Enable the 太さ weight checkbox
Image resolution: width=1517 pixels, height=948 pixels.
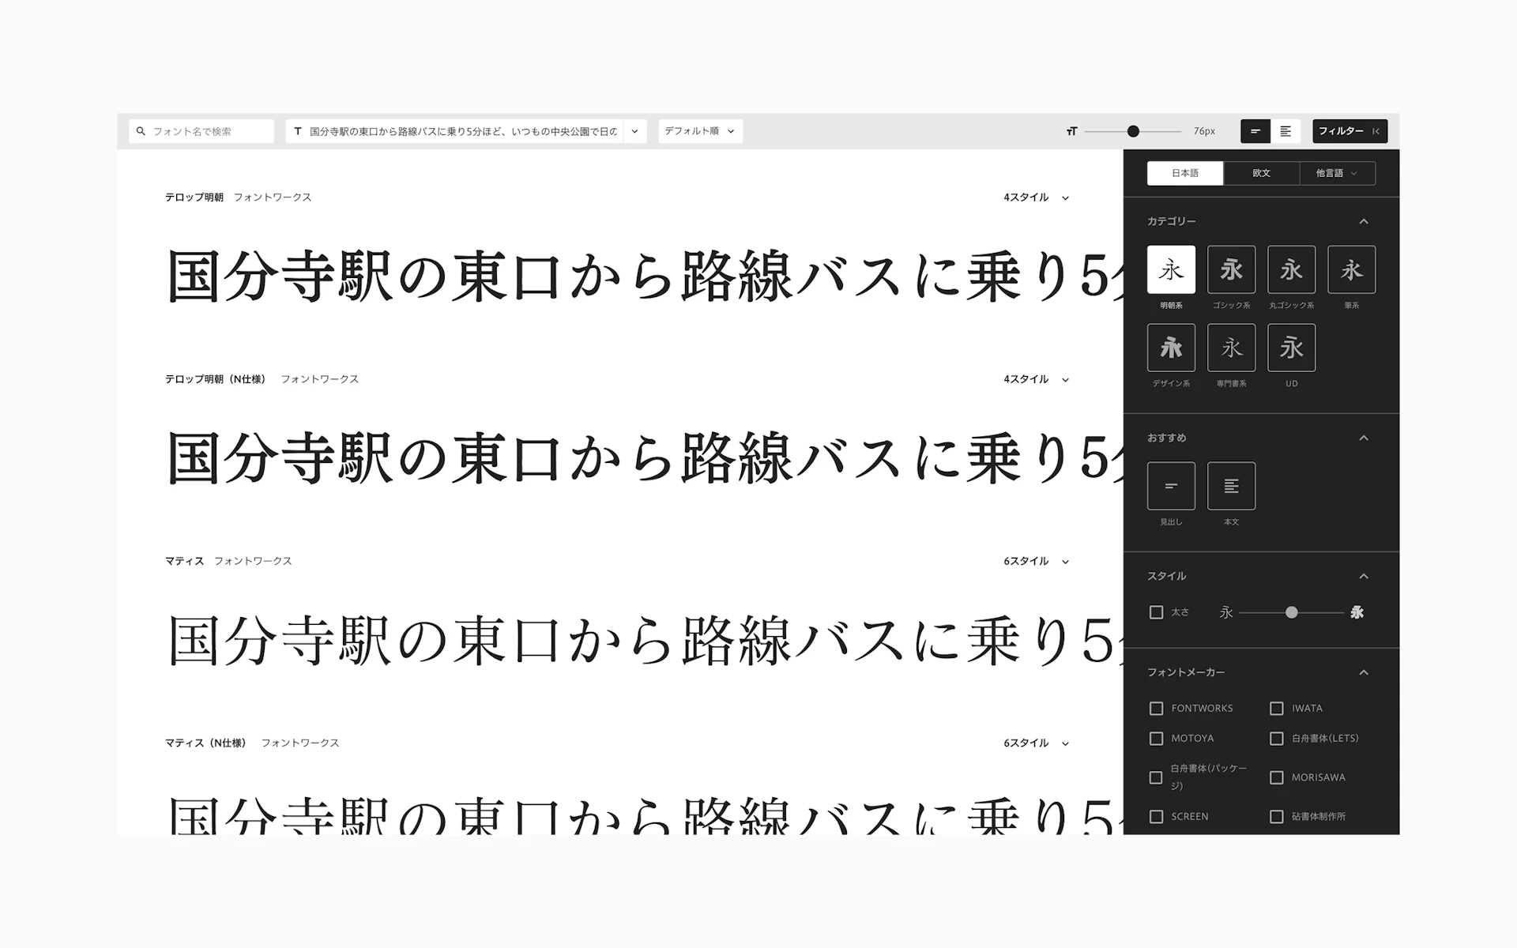(x=1156, y=612)
